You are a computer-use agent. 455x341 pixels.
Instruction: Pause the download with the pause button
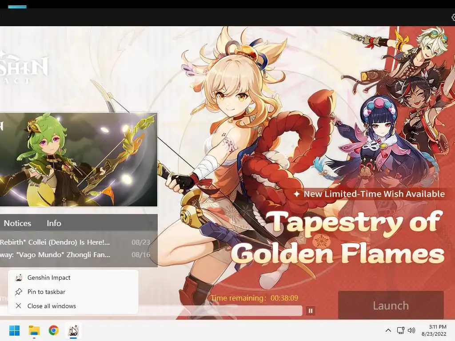(x=310, y=311)
